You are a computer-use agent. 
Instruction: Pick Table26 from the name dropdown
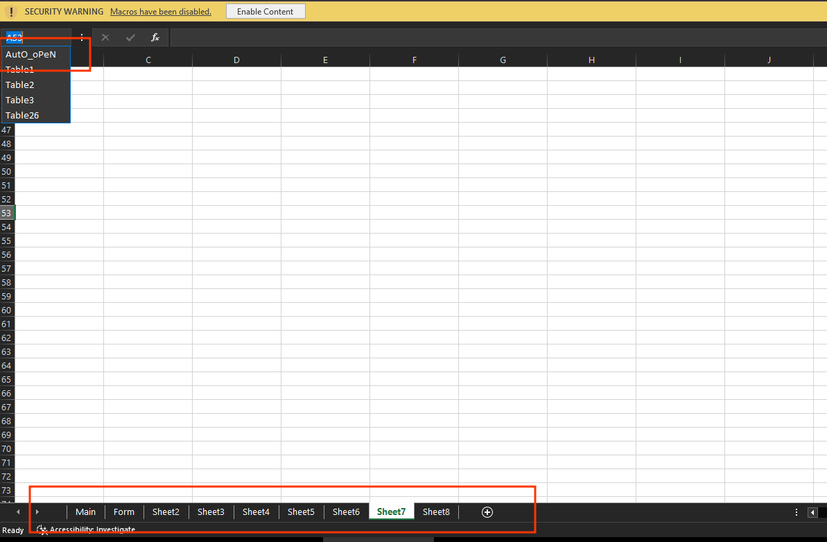click(22, 115)
